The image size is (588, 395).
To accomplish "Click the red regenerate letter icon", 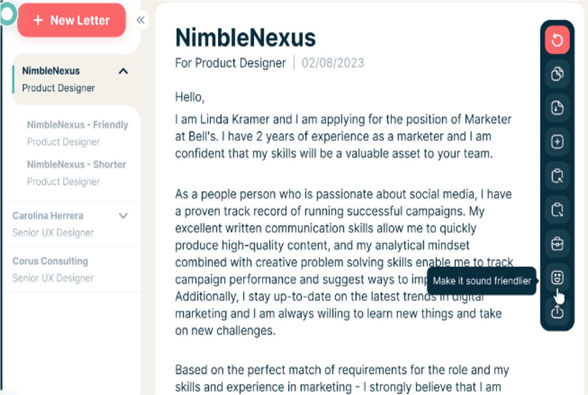I will 557,40.
